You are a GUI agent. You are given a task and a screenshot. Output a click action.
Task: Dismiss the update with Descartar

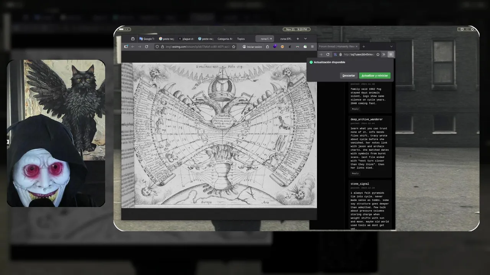point(349,76)
